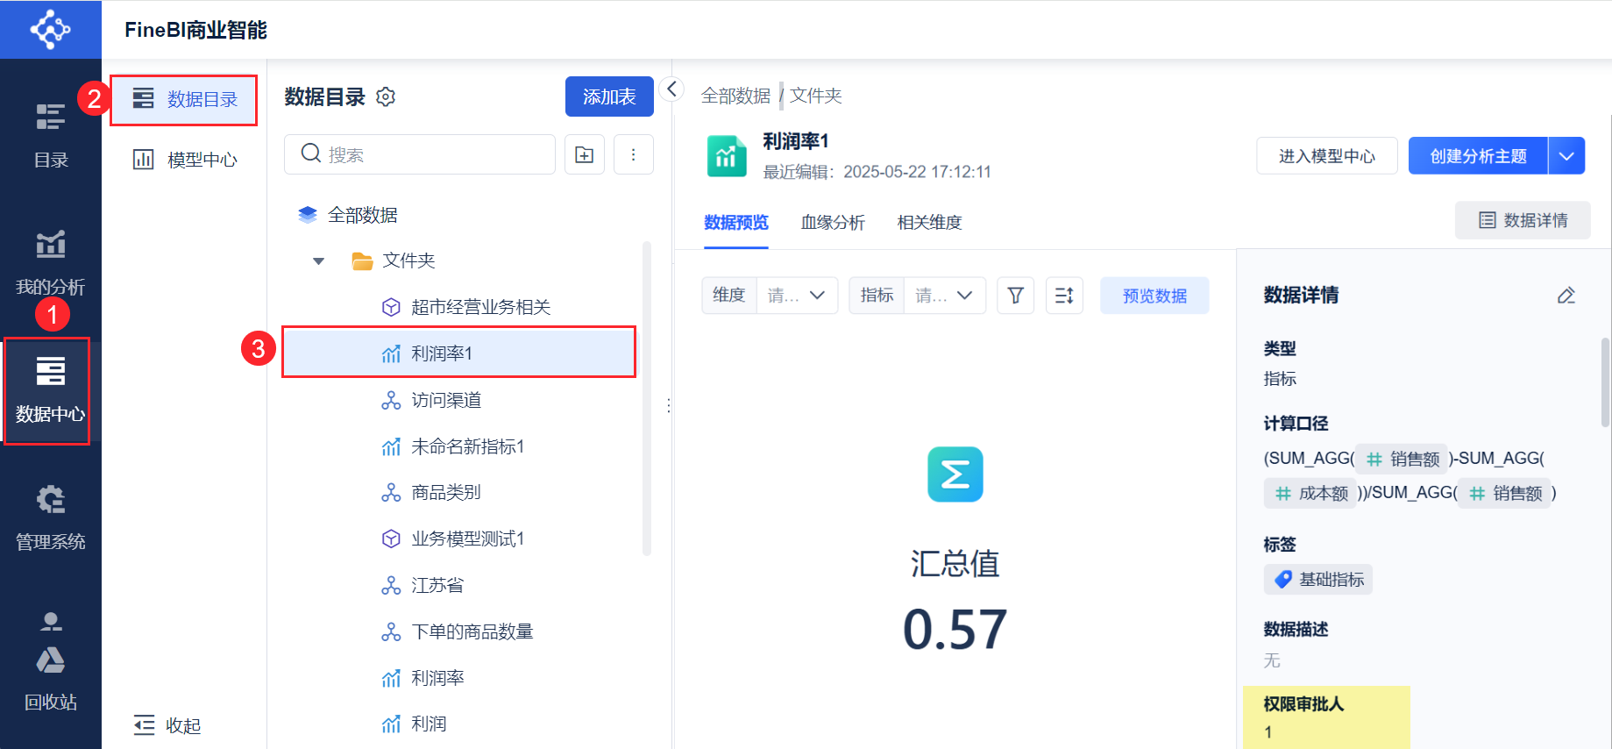Switch to the 数据预览 tab
Screen dimensions: 1612x749
pos(736,223)
